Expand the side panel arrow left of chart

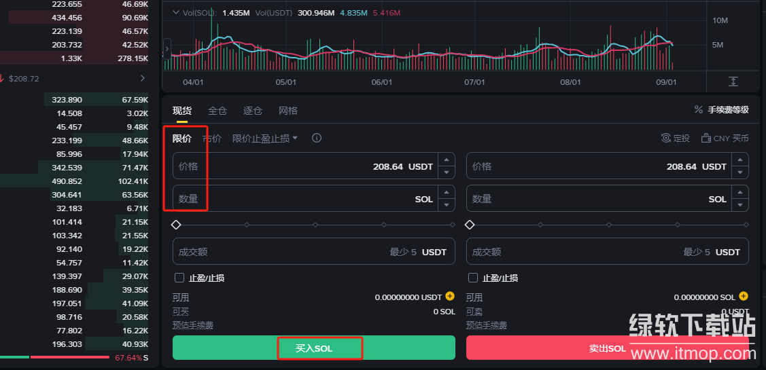pyautogui.click(x=167, y=49)
